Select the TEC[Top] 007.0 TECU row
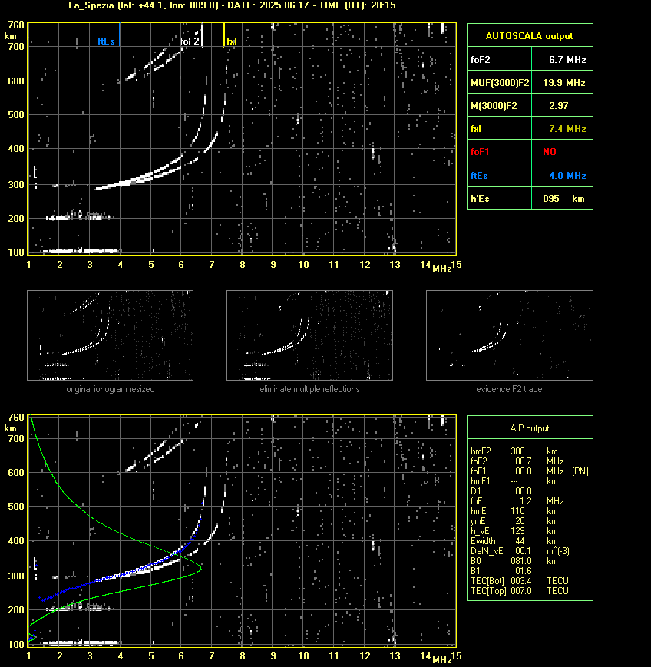This screenshot has height=667, width=651. point(520,591)
